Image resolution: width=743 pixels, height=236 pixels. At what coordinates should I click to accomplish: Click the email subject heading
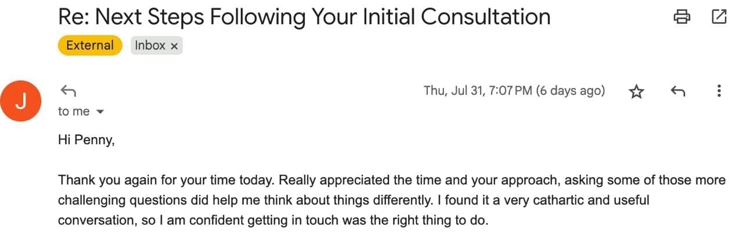tap(304, 17)
